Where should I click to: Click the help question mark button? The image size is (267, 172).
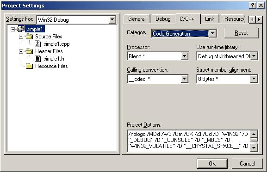(x=252, y=6)
